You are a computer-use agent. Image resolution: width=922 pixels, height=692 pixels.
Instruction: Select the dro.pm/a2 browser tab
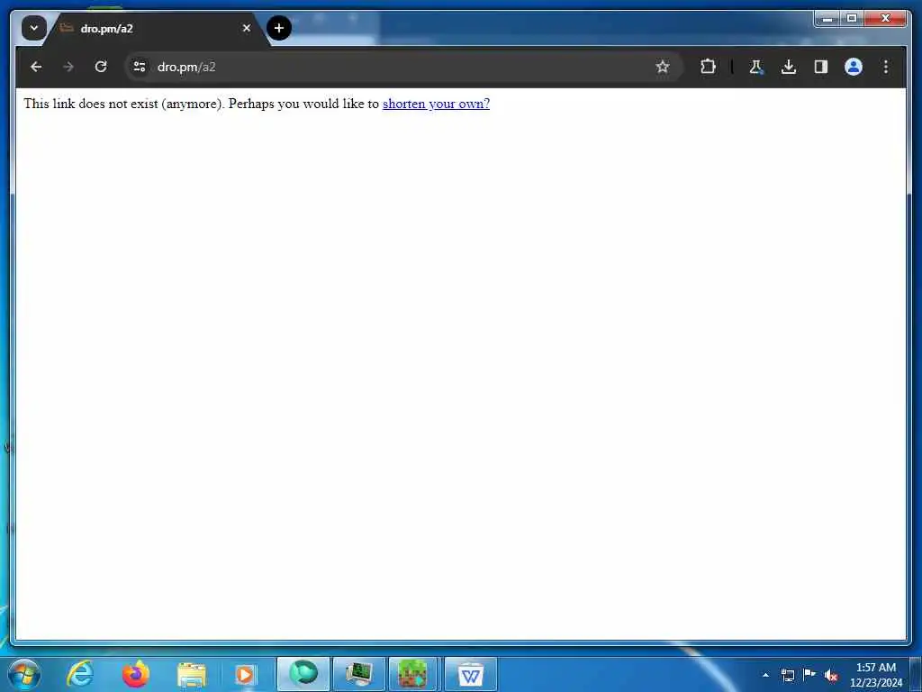[x=154, y=28]
